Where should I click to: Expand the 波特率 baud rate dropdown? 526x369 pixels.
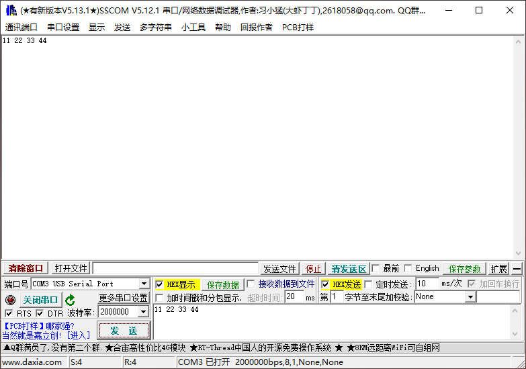[142, 312]
